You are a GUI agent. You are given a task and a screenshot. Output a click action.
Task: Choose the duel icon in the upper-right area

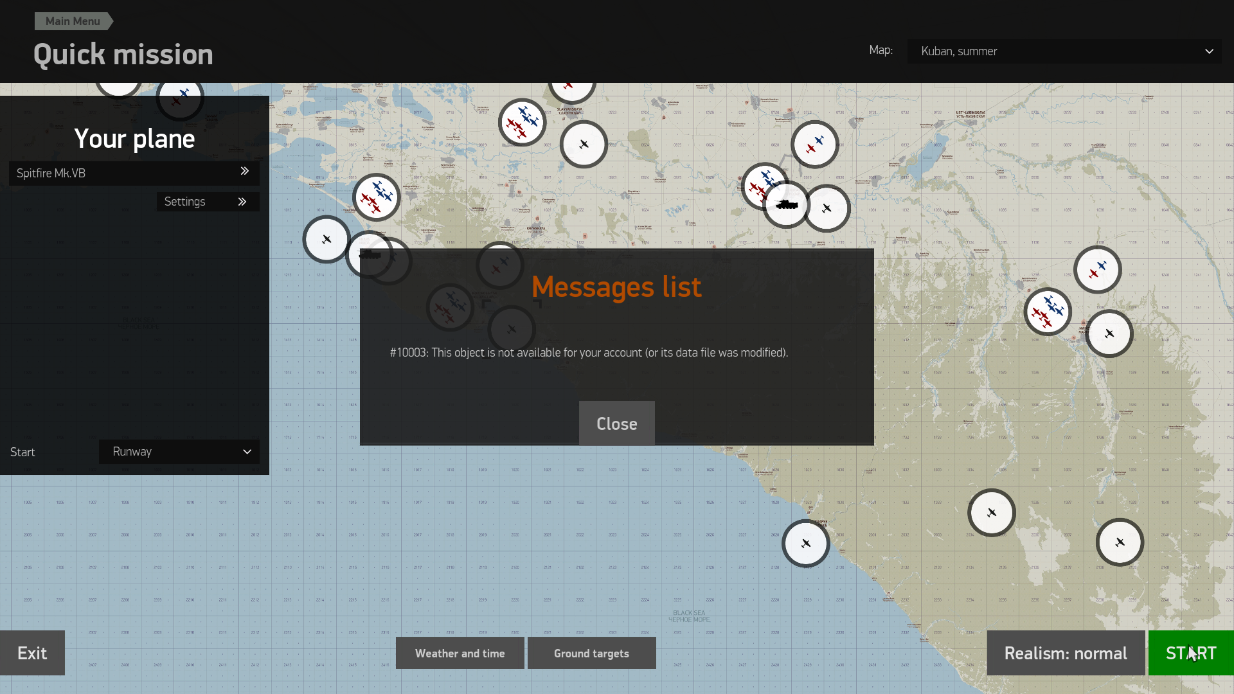(814, 145)
